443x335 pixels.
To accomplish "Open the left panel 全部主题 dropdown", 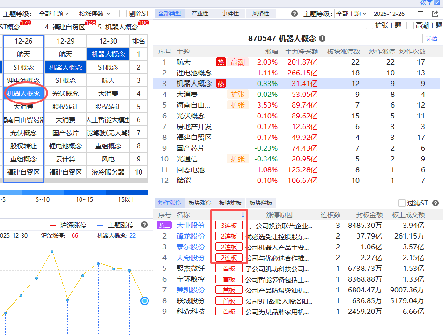I will [x=54, y=14].
